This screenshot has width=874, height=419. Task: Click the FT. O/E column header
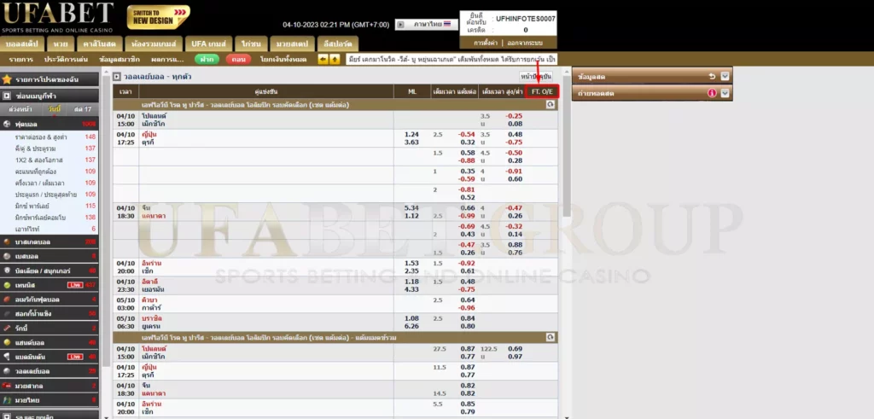542,90
